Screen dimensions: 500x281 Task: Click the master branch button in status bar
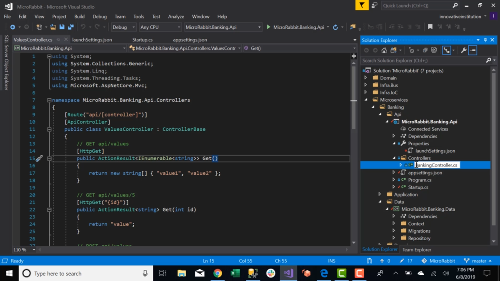click(478, 261)
